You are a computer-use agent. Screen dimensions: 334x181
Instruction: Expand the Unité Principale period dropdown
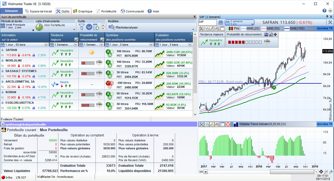[33, 30]
